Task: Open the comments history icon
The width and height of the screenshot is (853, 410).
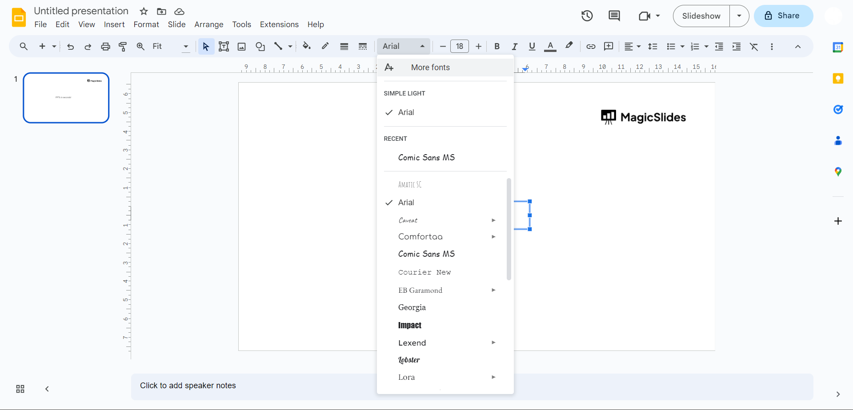Action: (x=614, y=16)
